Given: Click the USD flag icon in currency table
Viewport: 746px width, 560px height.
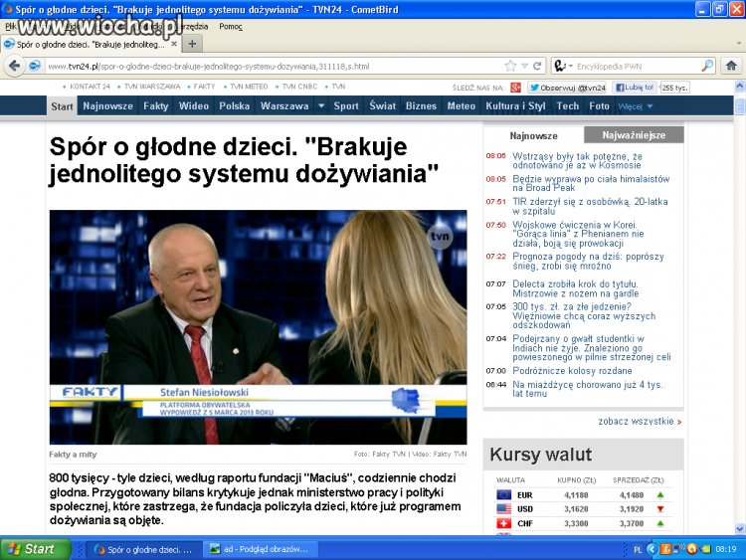Looking at the screenshot, I should click(504, 508).
